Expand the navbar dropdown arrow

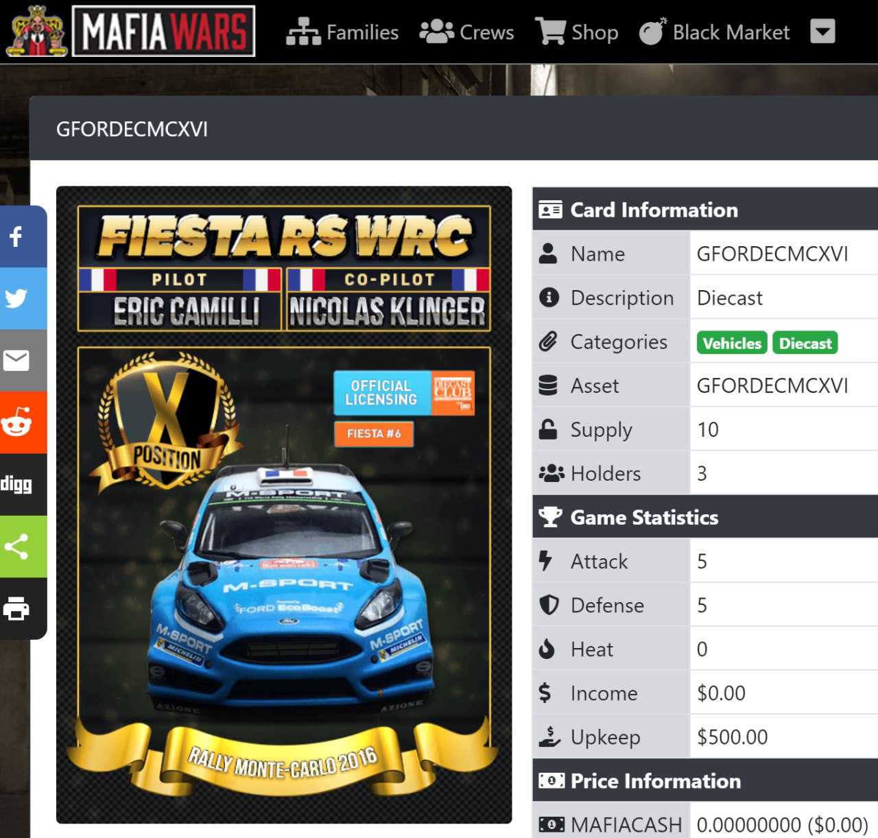(x=822, y=32)
